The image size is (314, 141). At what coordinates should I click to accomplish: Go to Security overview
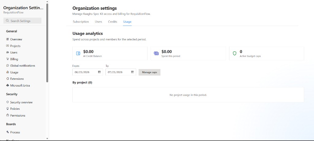21,102
